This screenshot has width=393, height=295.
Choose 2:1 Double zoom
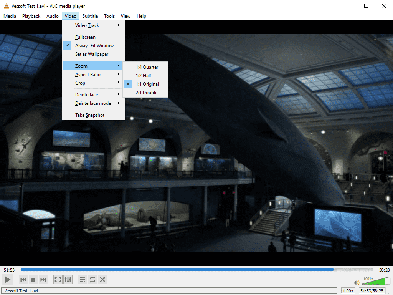click(x=145, y=93)
